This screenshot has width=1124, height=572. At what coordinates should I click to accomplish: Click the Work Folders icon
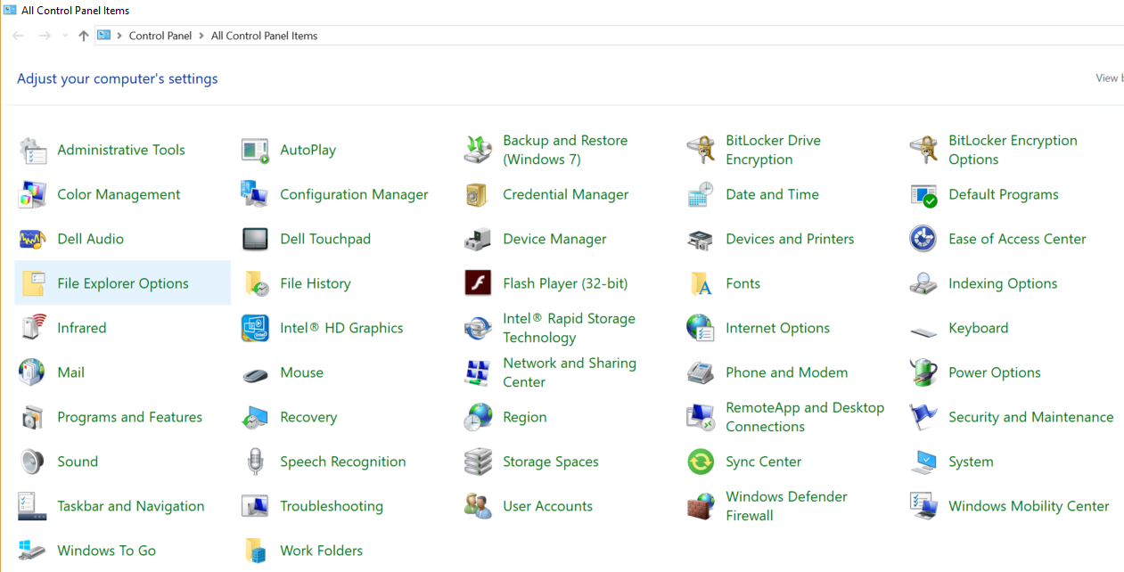point(256,552)
